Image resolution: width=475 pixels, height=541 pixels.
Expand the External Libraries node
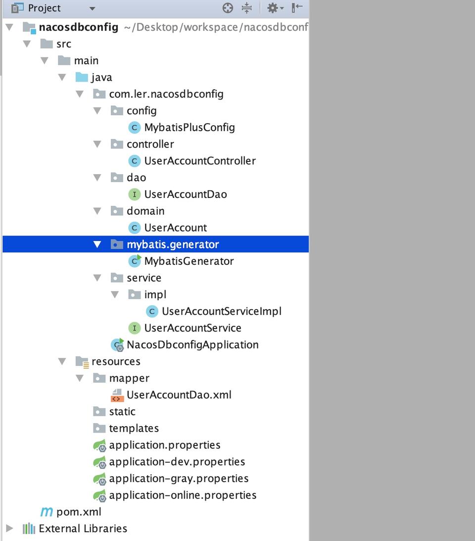[10, 528]
